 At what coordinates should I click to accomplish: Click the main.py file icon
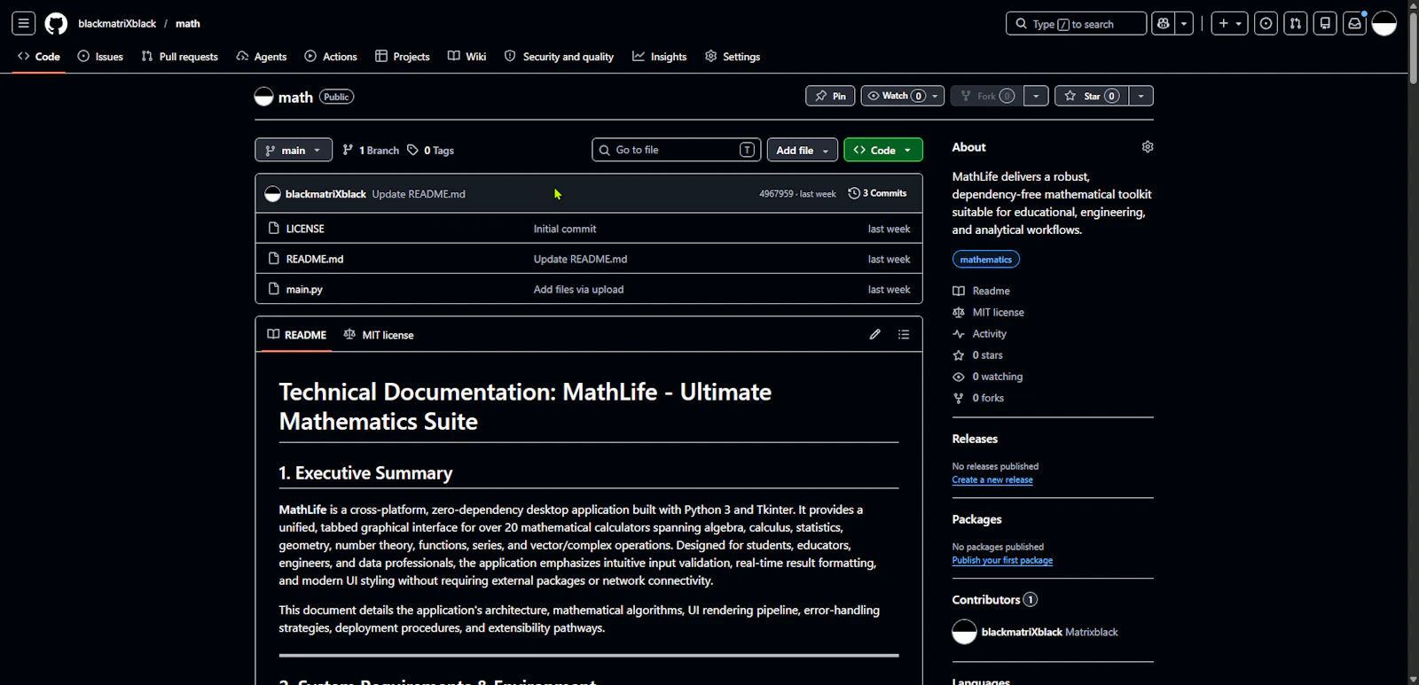pos(274,289)
